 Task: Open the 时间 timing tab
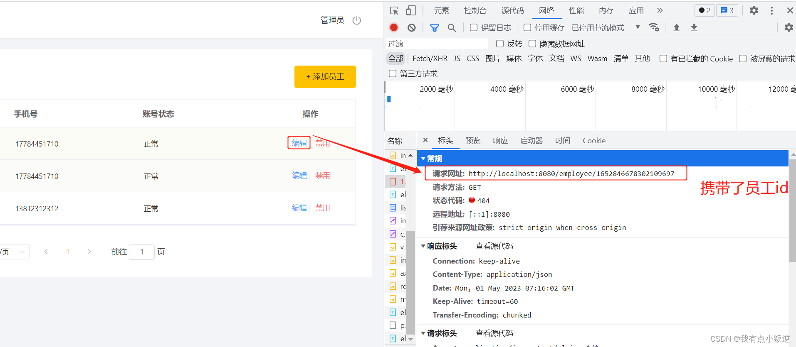point(563,141)
